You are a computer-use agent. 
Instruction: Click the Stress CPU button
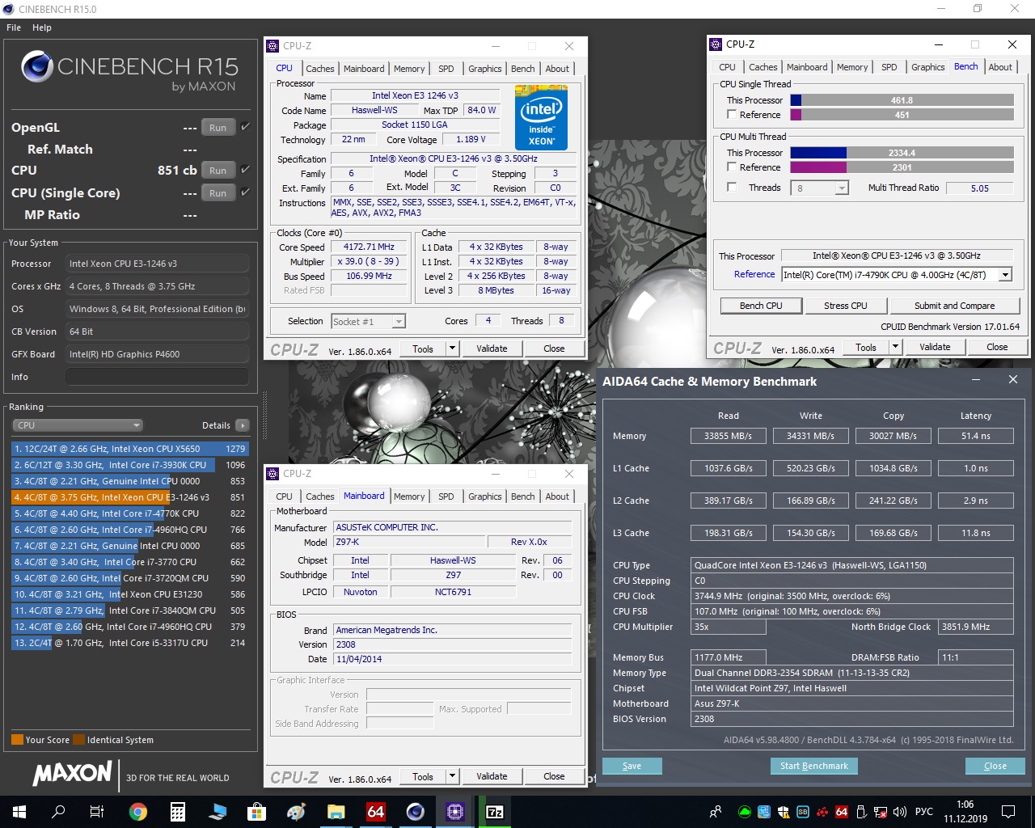tap(846, 306)
